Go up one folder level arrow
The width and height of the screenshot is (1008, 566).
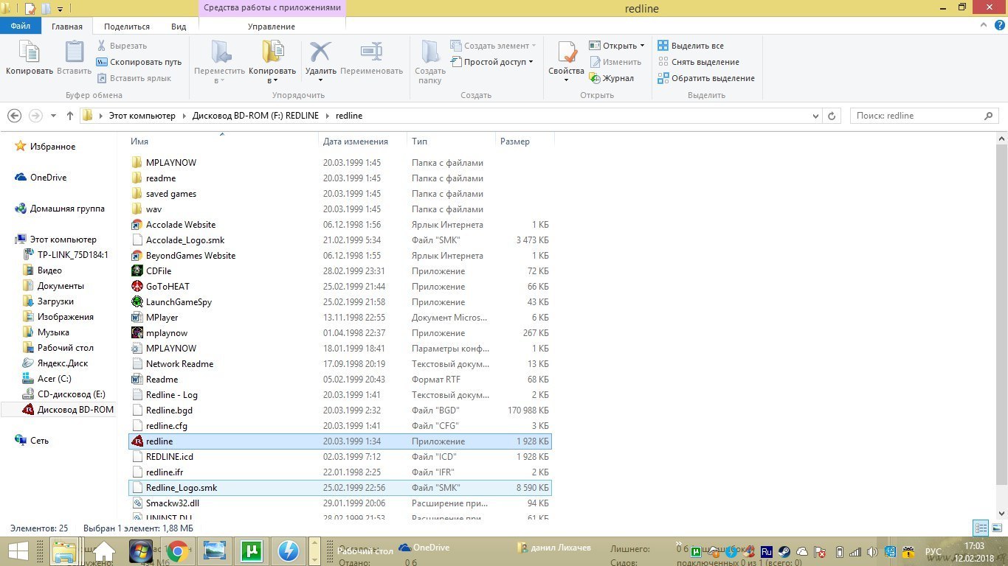click(70, 116)
